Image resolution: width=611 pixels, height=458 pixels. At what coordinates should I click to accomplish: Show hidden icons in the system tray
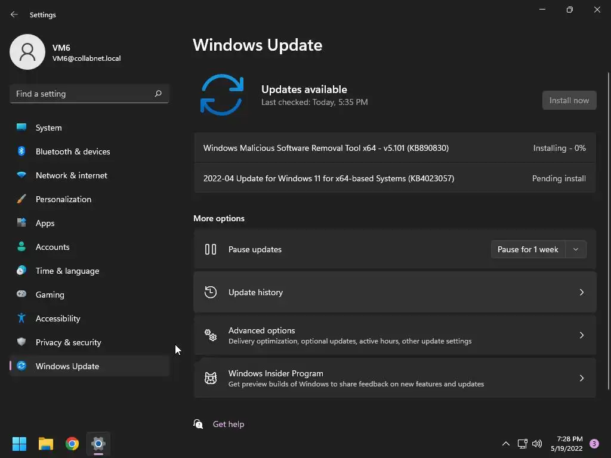(506, 444)
